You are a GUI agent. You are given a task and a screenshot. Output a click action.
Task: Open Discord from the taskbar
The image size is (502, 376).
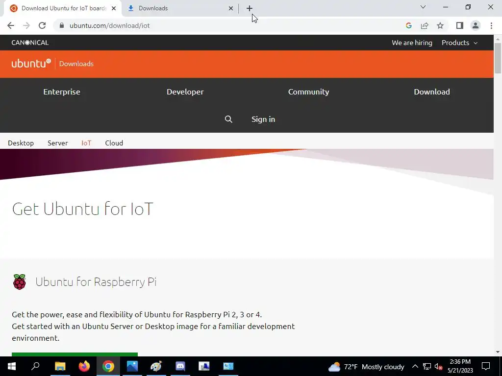pyautogui.click(x=180, y=366)
